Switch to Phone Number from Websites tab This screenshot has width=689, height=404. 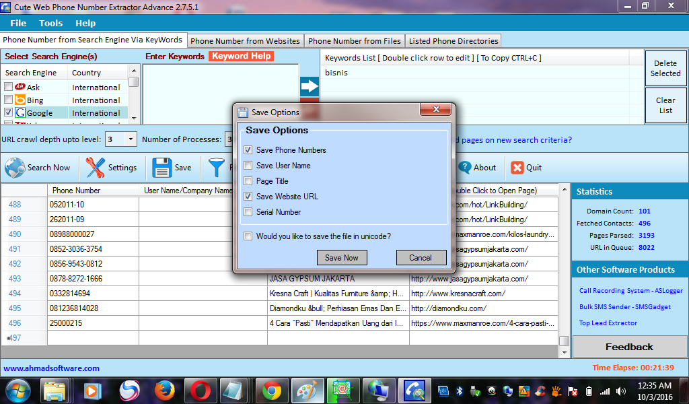click(245, 41)
